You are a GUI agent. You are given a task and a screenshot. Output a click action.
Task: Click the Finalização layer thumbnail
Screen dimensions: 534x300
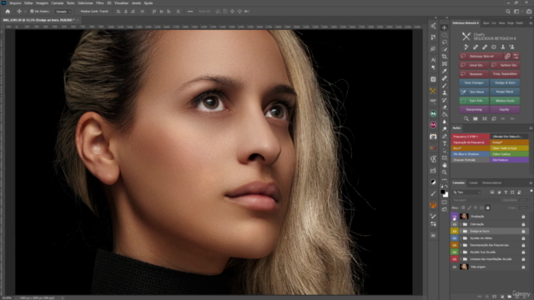(x=464, y=217)
